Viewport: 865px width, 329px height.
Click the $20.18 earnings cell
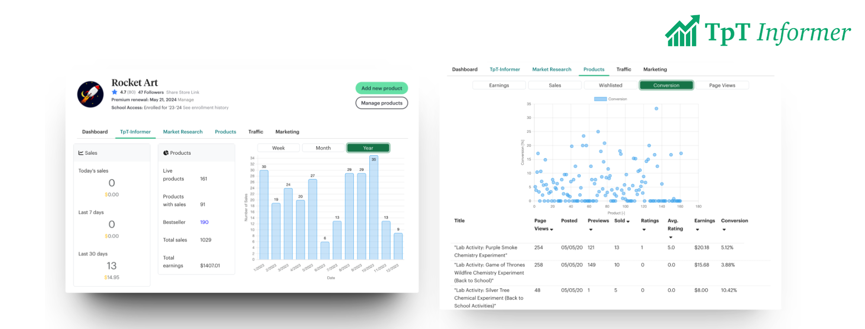702,248
